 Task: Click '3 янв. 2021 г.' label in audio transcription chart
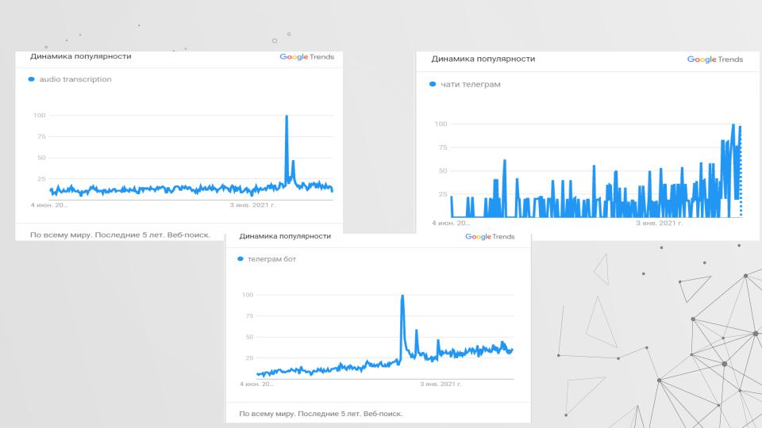click(x=252, y=204)
